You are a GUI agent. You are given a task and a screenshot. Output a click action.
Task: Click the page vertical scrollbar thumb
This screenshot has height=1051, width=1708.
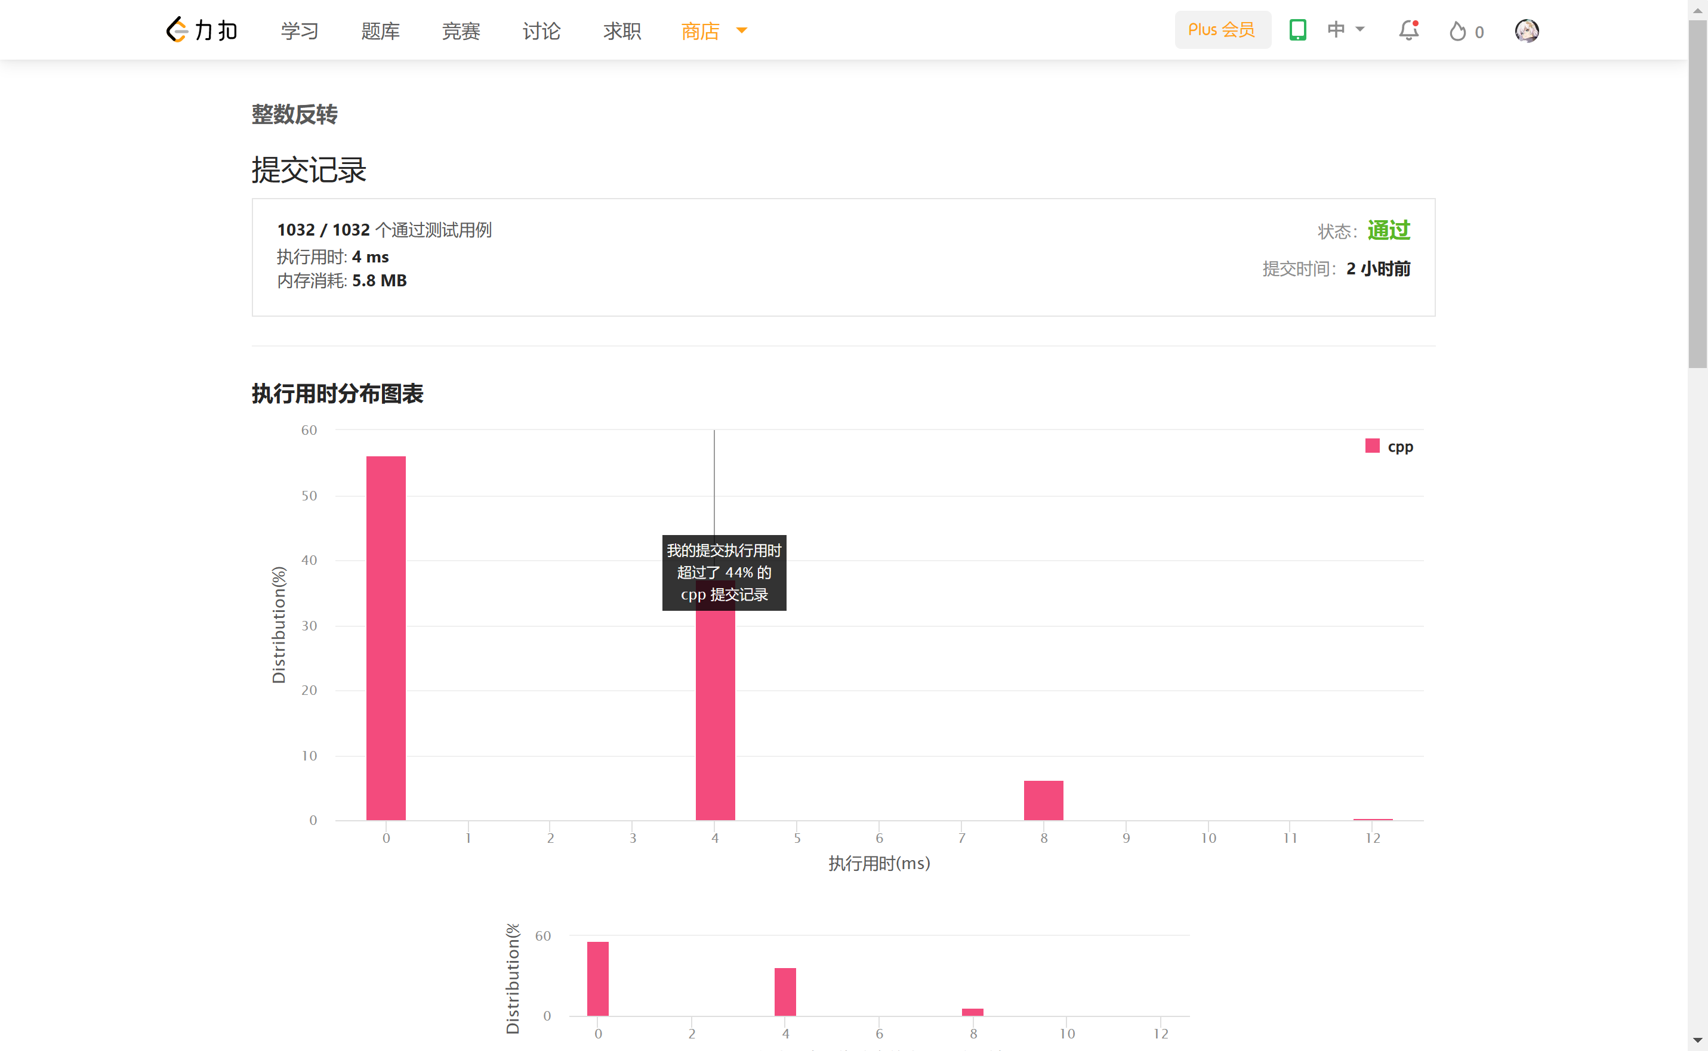coord(1698,194)
